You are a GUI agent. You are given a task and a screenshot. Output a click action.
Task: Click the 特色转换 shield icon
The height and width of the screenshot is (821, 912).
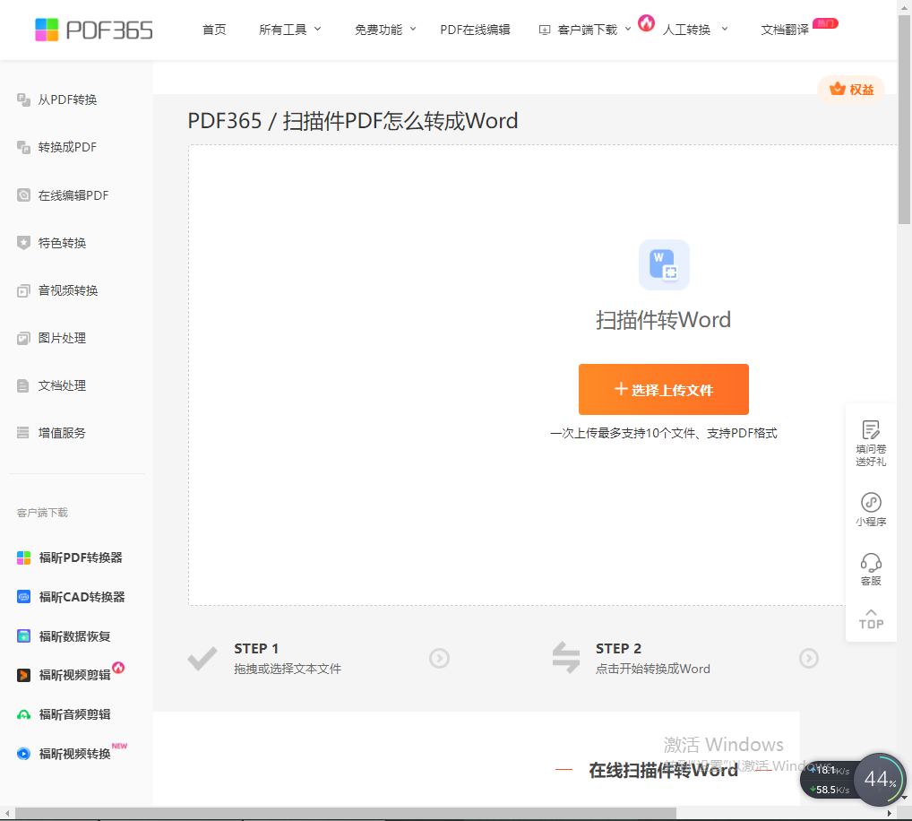coord(23,243)
